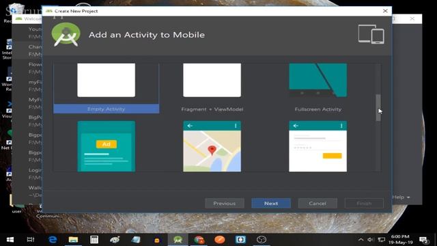Open File Explorer from the taskbar
The height and width of the screenshot is (246, 437).
tap(73, 240)
